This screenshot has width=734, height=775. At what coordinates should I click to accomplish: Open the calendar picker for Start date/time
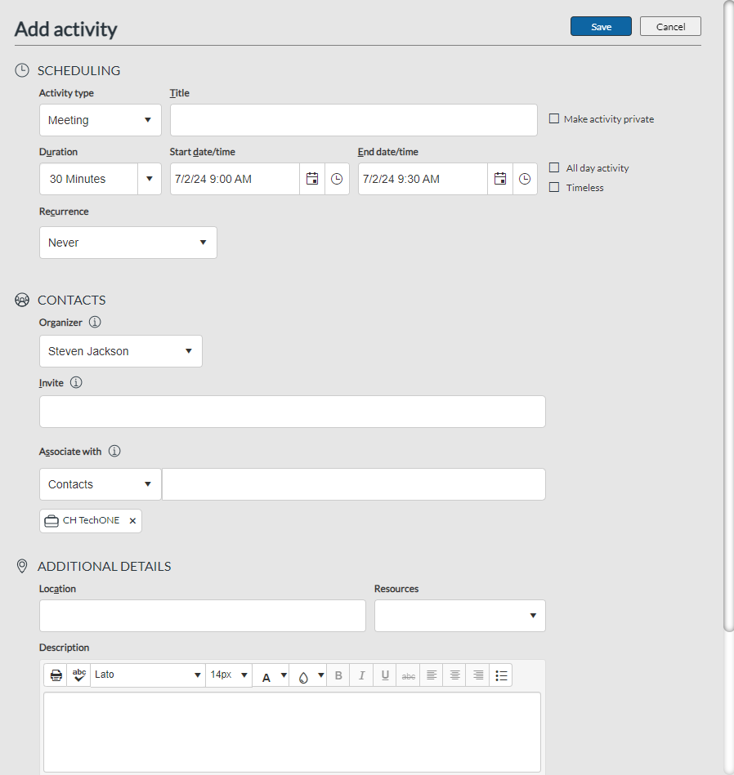pyautogui.click(x=312, y=179)
